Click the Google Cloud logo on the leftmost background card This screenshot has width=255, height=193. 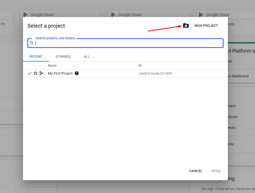25,15
